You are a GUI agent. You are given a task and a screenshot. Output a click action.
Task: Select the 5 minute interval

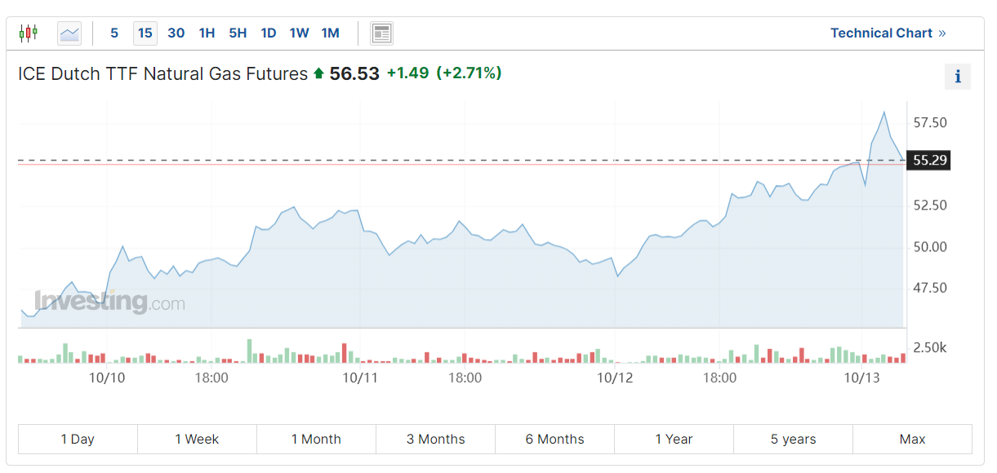click(x=114, y=33)
